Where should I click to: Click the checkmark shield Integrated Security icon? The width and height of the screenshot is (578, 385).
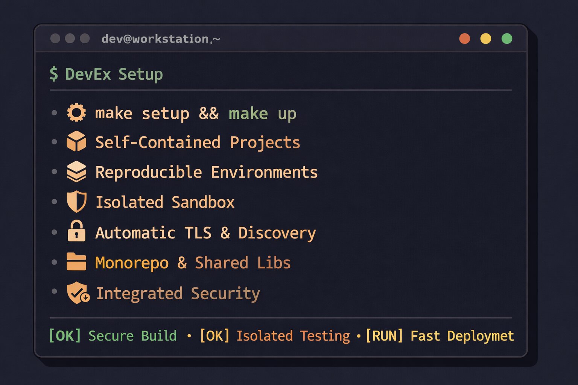(x=78, y=293)
